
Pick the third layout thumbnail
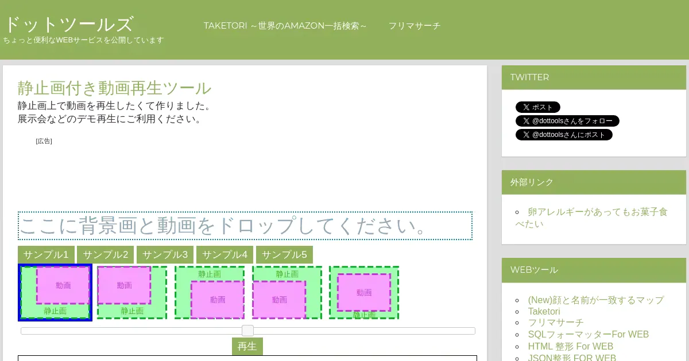point(210,292)
